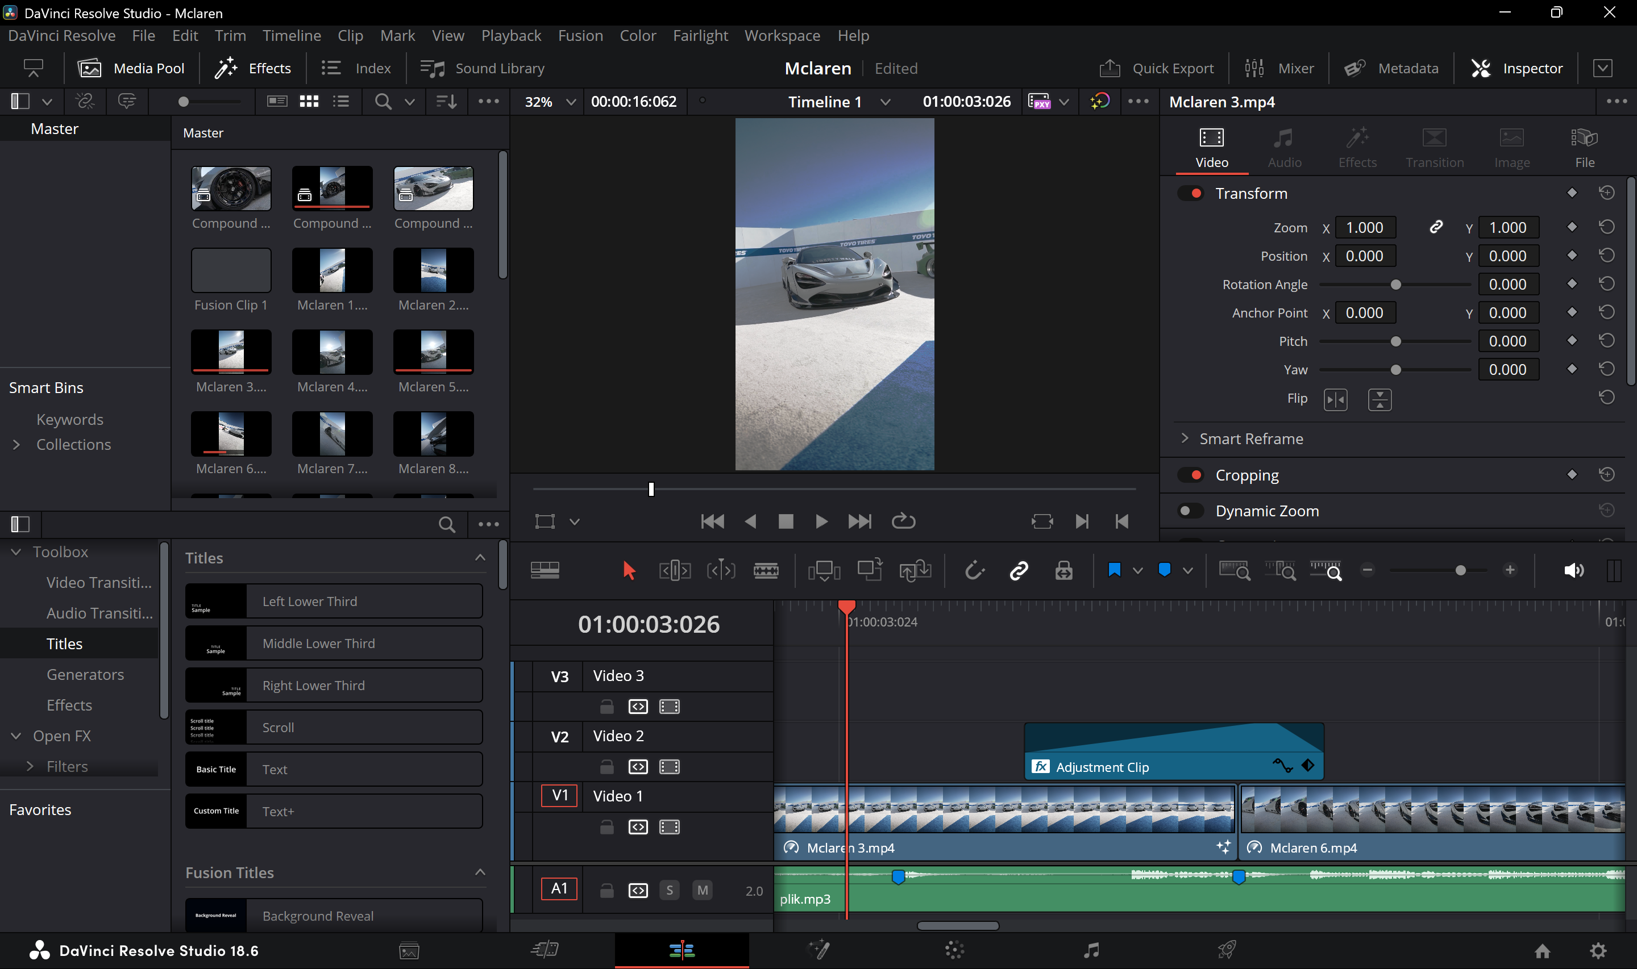Switch to the Fusion page
This screenshot has width=1637, height=969.
tap(818, 950)
